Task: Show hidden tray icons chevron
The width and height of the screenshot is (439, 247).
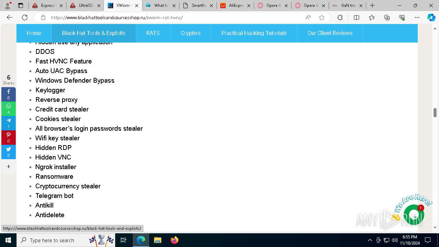Action: (370, 240)
